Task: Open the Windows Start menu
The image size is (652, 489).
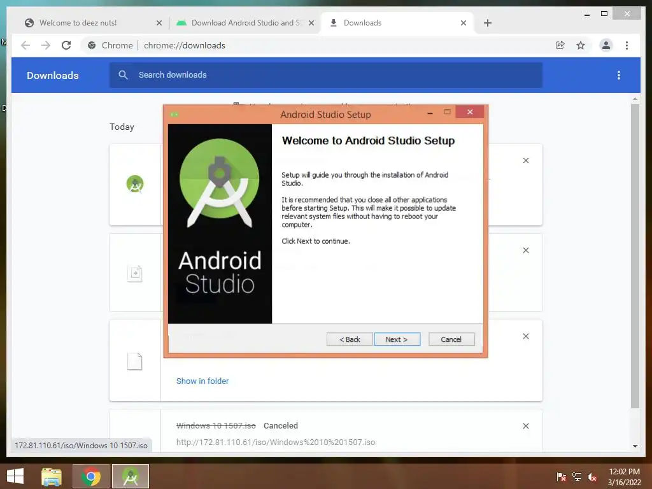Action: (x=15, y=476)
